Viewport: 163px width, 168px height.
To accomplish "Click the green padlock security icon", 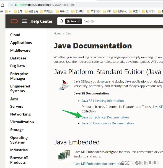I will tap(15, 5).
